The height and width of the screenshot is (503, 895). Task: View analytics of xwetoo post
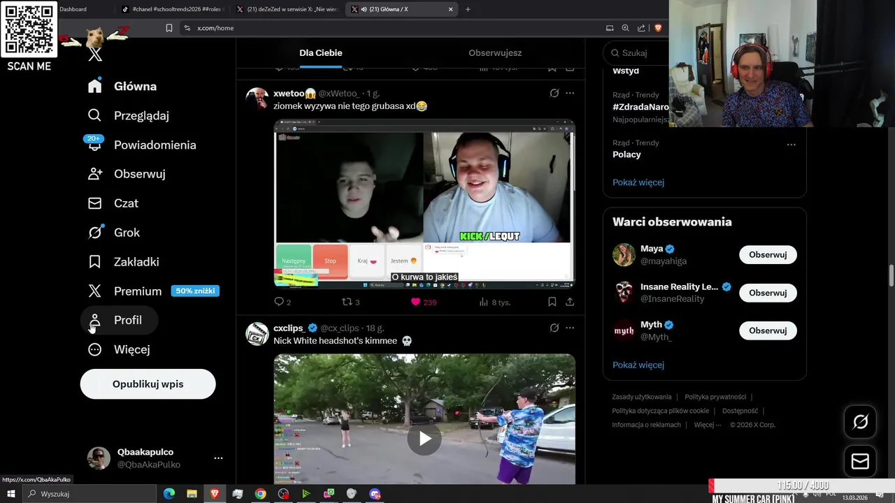pyautogui.click(x=494, y=302)
